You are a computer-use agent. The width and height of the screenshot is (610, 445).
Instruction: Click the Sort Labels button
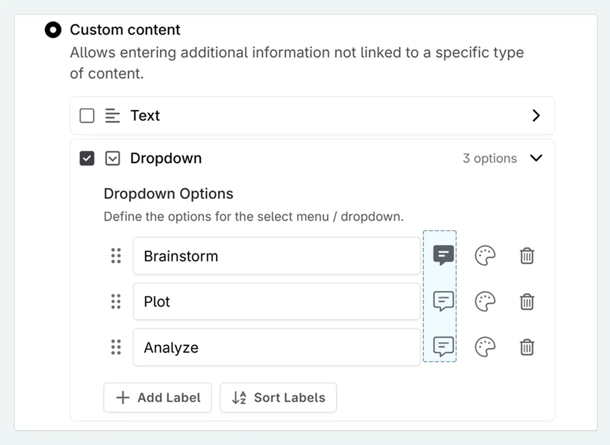278,397
